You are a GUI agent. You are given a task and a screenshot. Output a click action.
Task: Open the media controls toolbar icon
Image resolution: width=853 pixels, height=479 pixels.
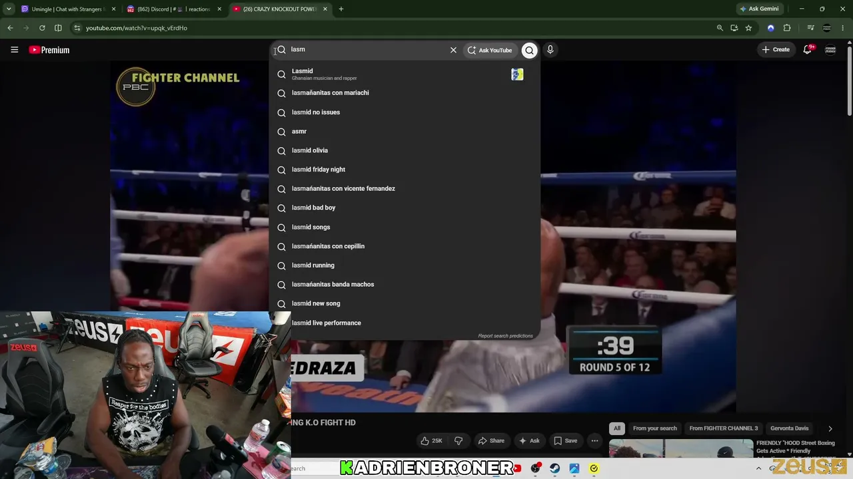point(810,28)
